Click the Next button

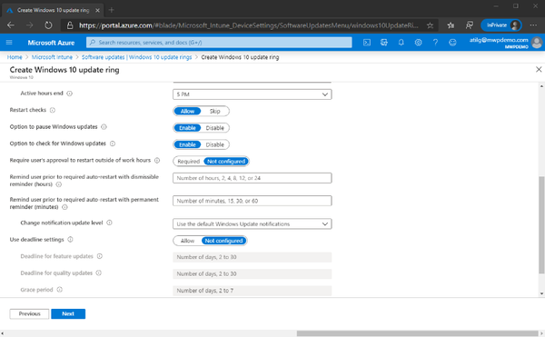click(x=68, y=313)
